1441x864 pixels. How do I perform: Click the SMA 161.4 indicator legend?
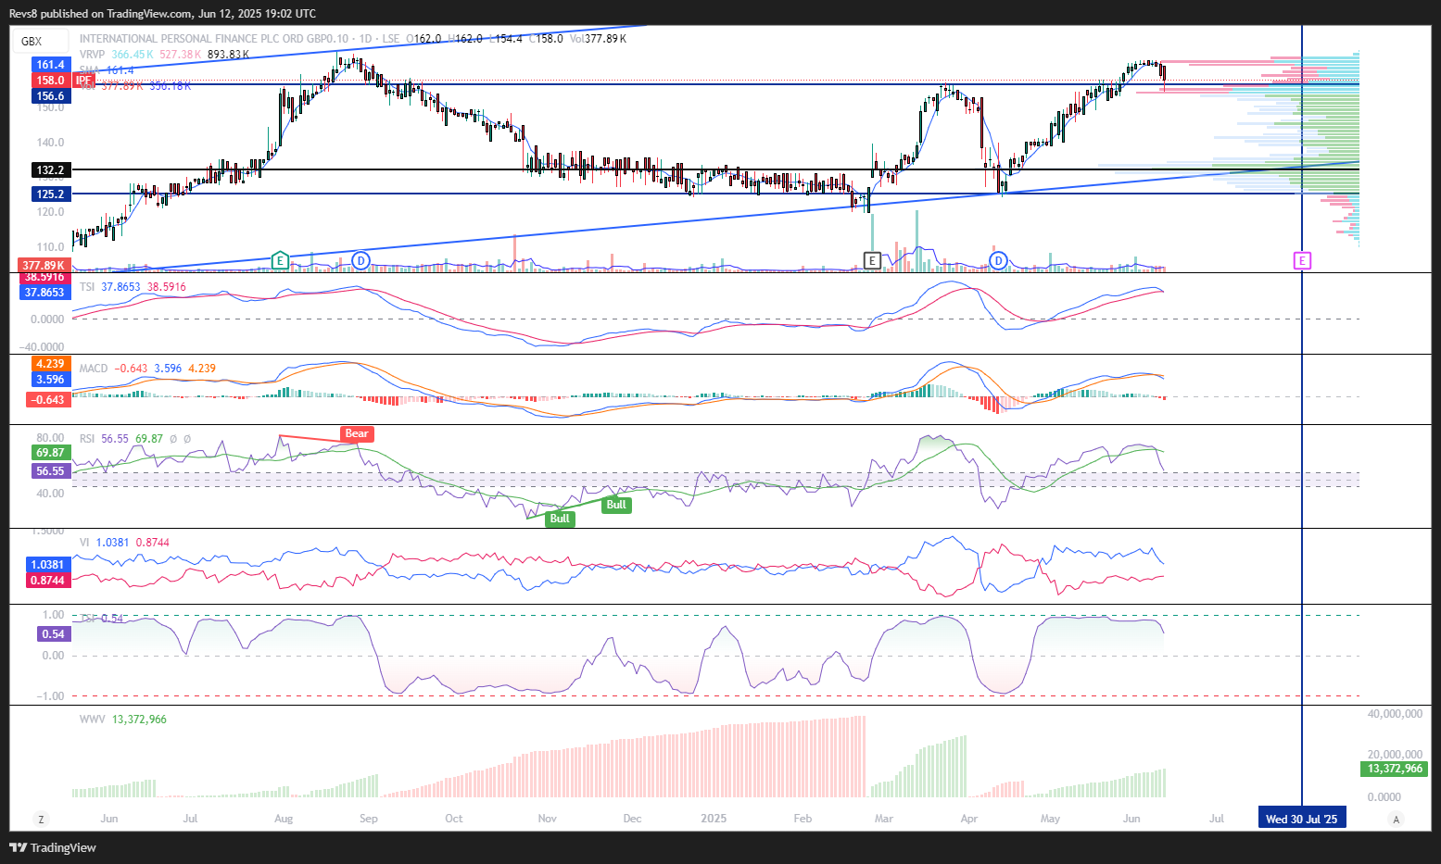pyautogui.click(x=107, y=70)
